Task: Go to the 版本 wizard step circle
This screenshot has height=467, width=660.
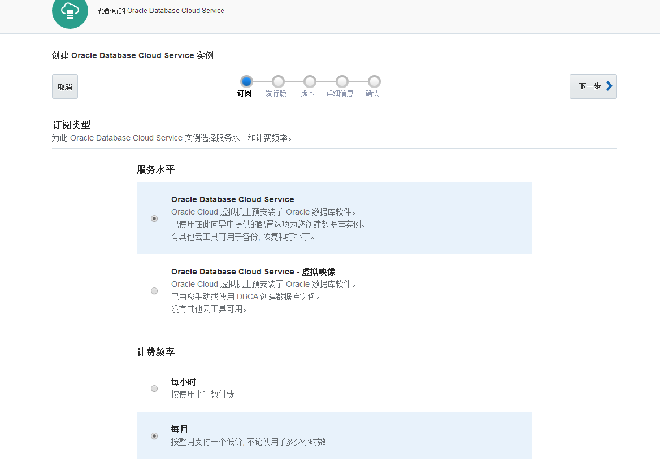Action: click(x=310, y=81)
